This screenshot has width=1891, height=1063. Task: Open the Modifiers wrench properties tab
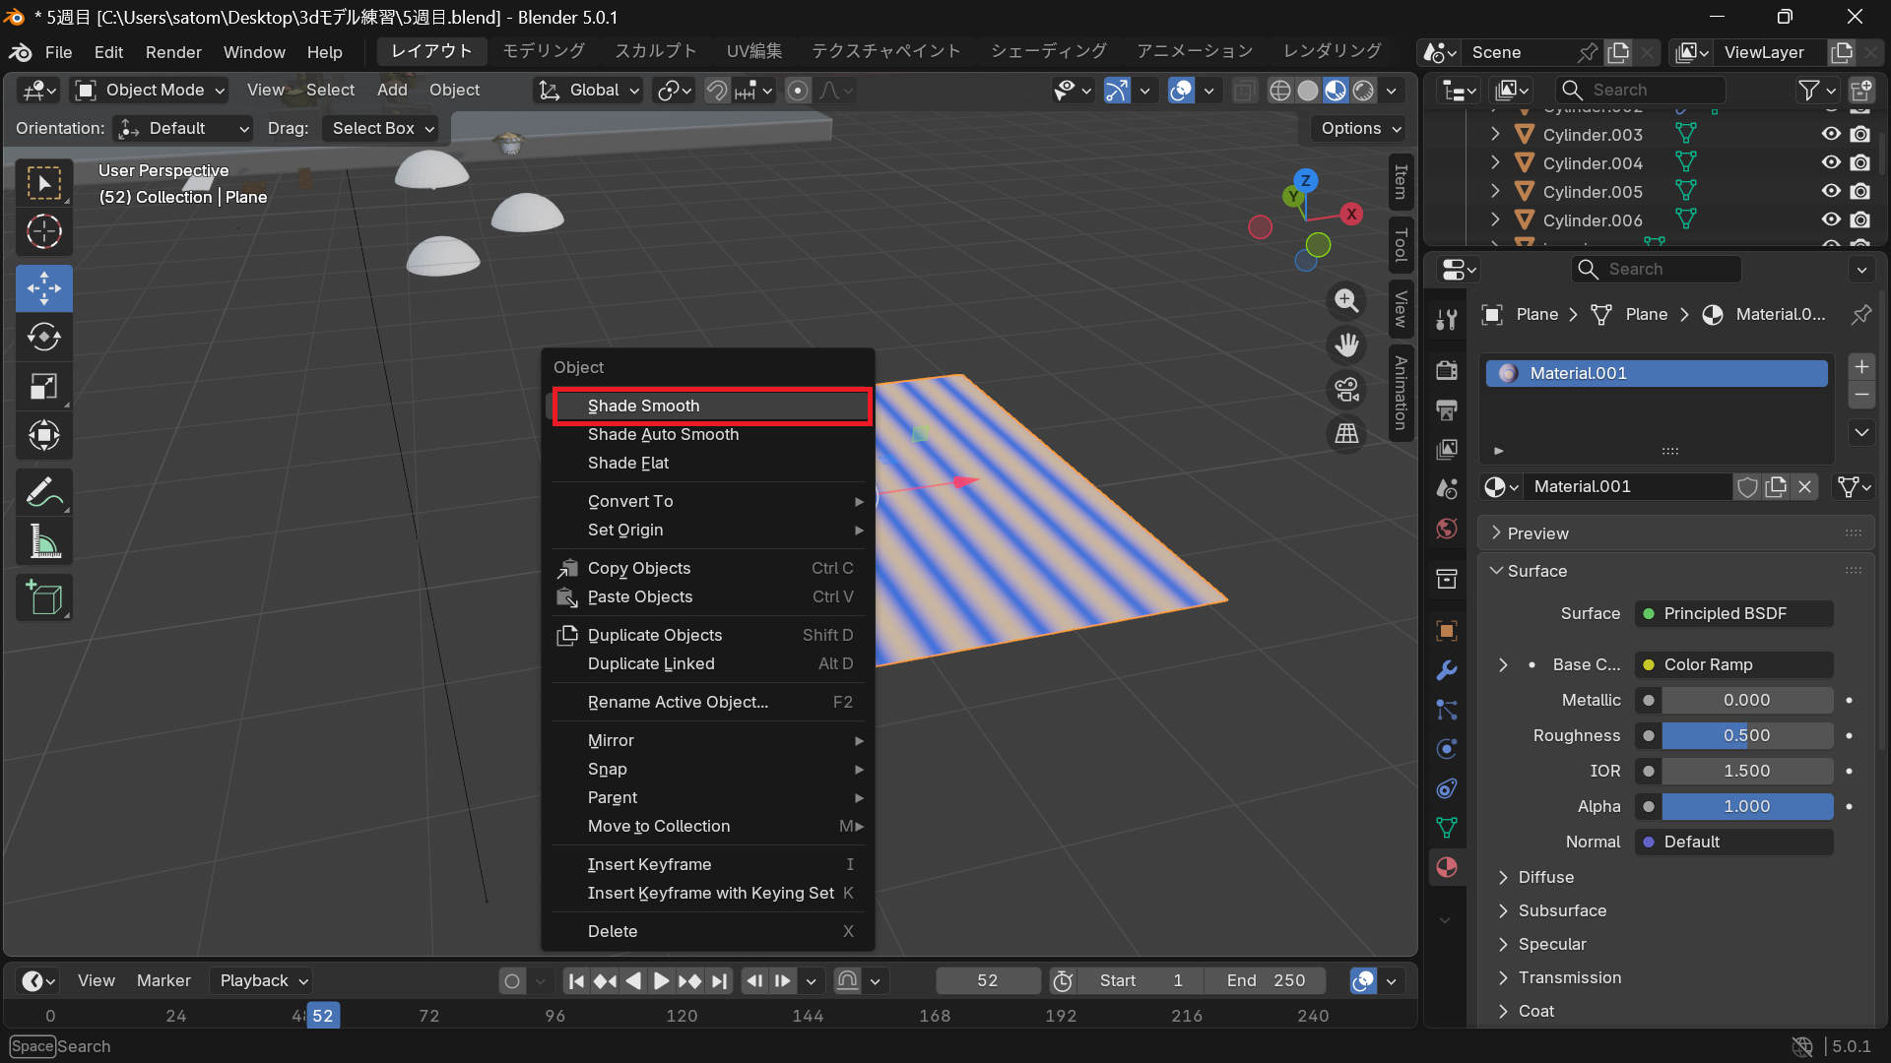point(1446,670)
